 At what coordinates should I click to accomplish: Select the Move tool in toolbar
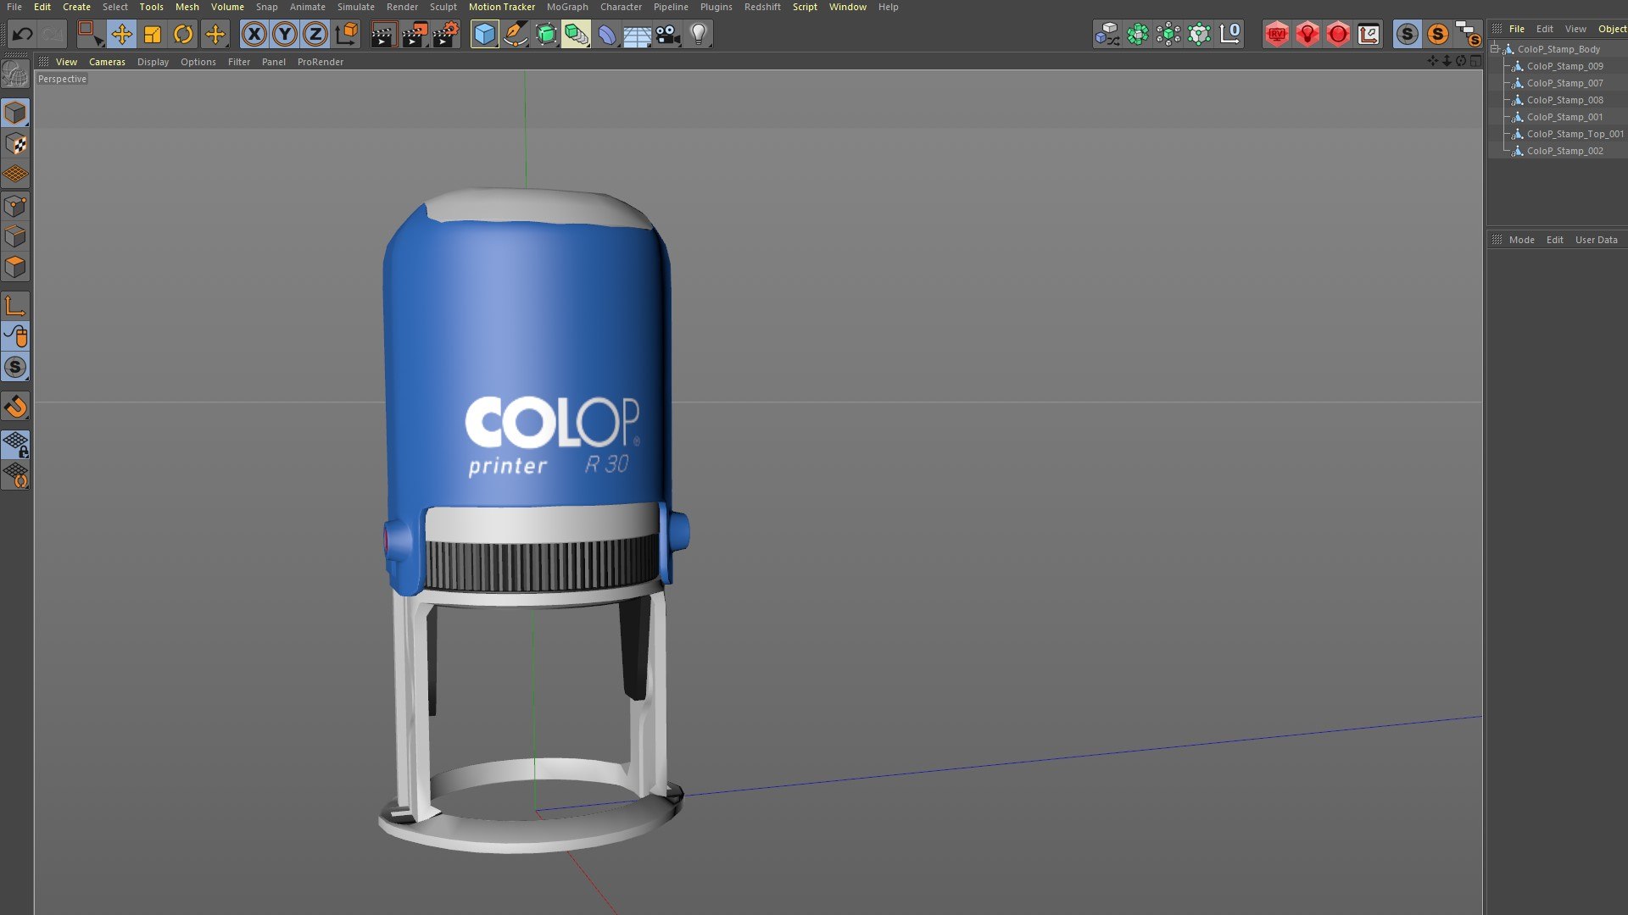121,35
